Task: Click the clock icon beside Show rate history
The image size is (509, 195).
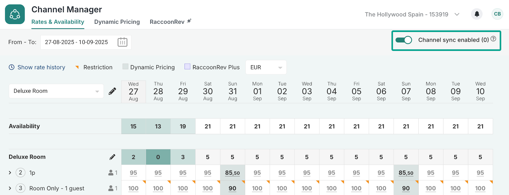Action: click(x=11, y=67)
